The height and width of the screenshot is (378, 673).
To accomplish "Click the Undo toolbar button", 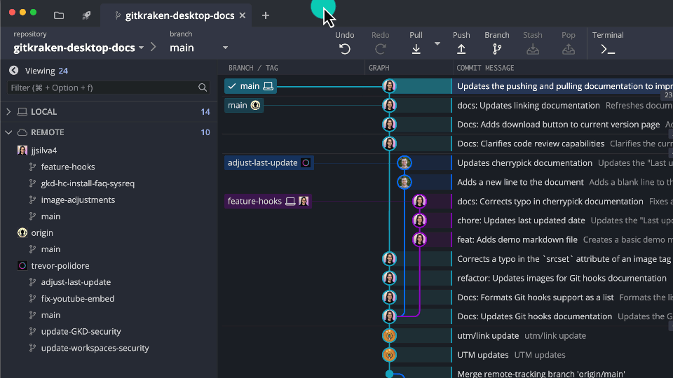I will click(345, 43).
